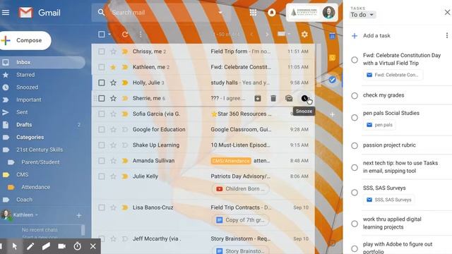Click the Search mail field
Screen dimensions: 452x254
click(x=162, y=13)
